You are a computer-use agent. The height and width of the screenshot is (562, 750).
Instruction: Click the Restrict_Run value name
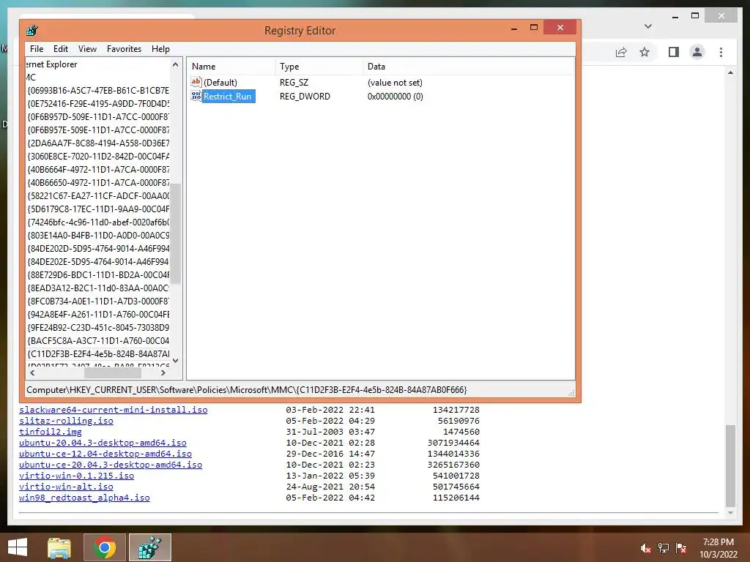228,96
